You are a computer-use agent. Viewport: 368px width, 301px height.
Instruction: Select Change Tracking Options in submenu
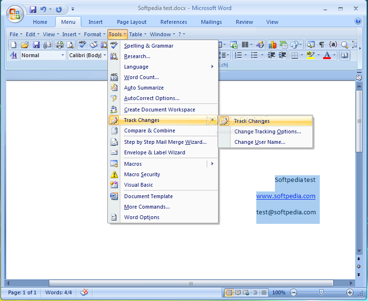point(265,131)
